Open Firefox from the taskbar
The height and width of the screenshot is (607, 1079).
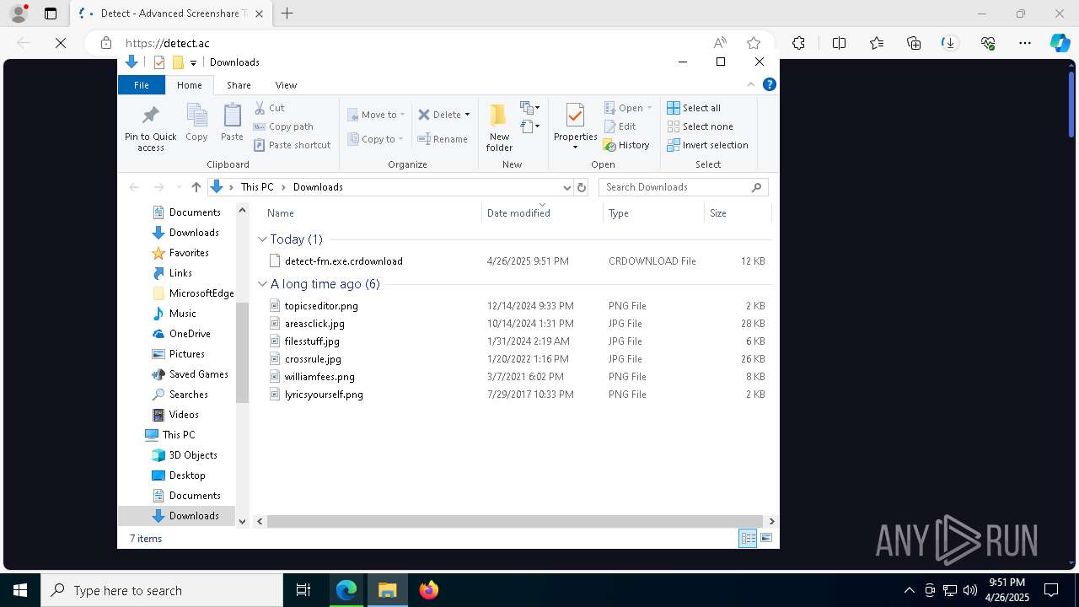pos(428,590)
